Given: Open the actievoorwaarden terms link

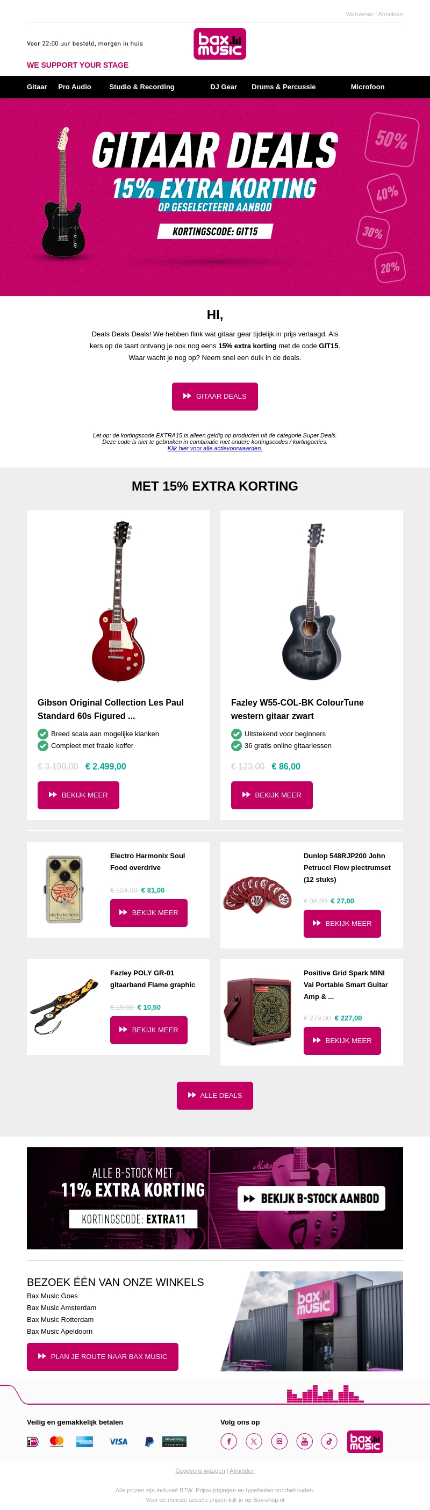Looking at the screenshot, I should pos(214,448).
